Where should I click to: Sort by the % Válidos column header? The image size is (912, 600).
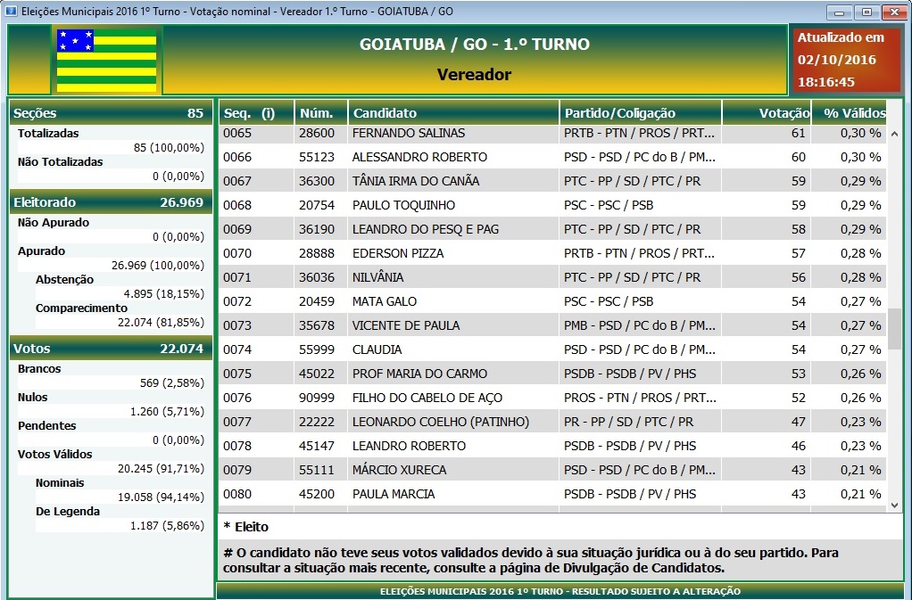[850, 112]
